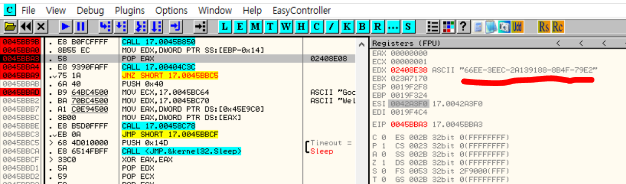Select the EBX register value 023A7170

[x=409, y=78]
